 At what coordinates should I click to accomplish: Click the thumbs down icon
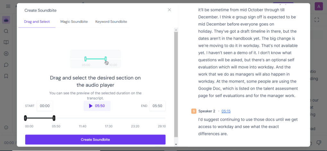click(x=319, y=143)
